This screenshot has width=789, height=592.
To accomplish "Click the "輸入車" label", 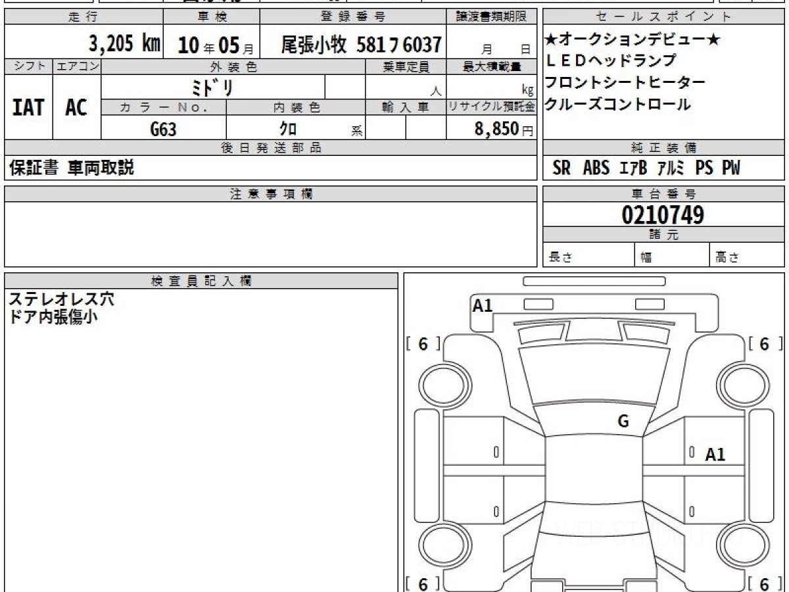I will [406, 107].
